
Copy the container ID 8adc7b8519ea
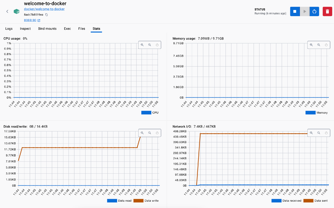[47, 14]
